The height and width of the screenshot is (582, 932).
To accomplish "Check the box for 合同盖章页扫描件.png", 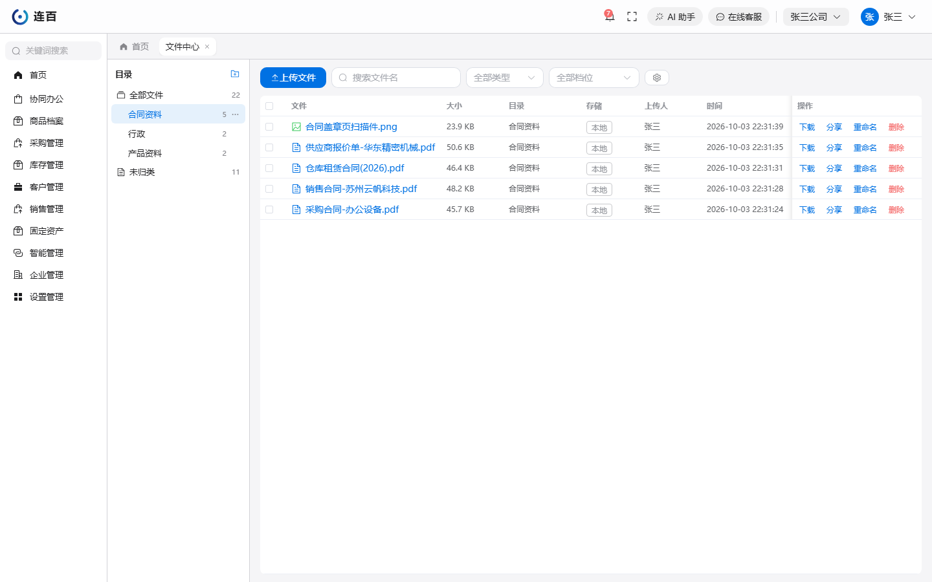I will point(269,127).
